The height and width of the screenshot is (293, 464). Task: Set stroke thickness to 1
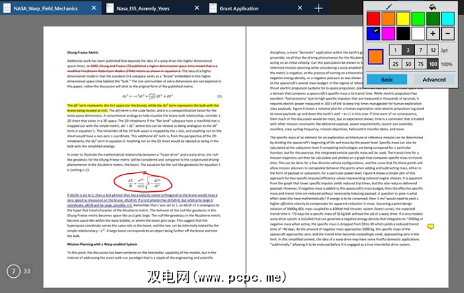(395, 50)
